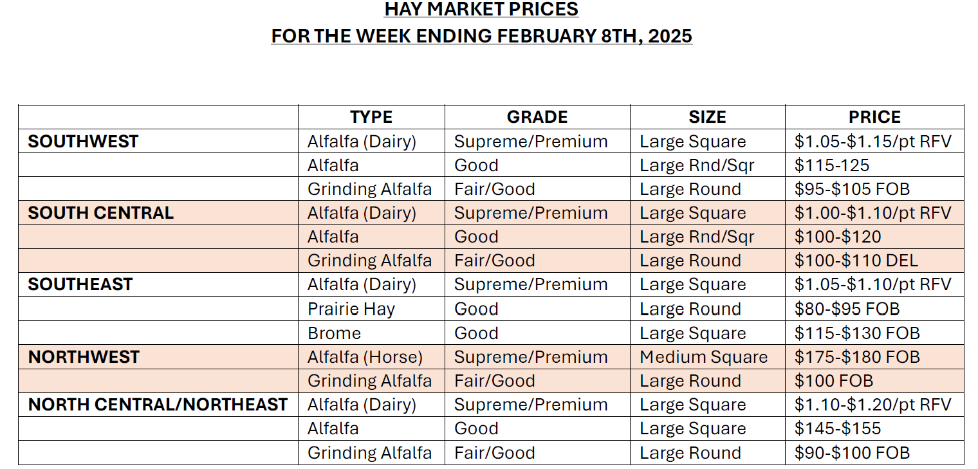This screenshot has width=978, height=469.
Task: Select the Prairie Hay type cell
Action: [351, 309]
